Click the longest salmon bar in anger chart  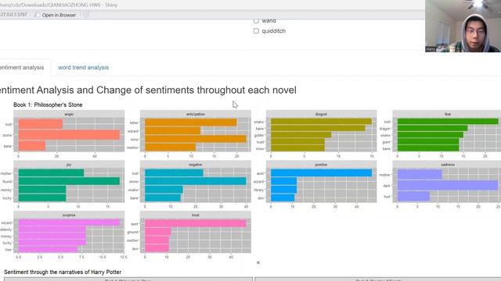(69, 135)
